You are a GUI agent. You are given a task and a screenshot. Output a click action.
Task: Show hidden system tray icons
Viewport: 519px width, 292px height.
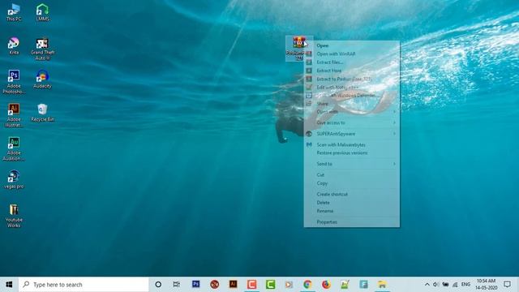[x=427, y=285]
